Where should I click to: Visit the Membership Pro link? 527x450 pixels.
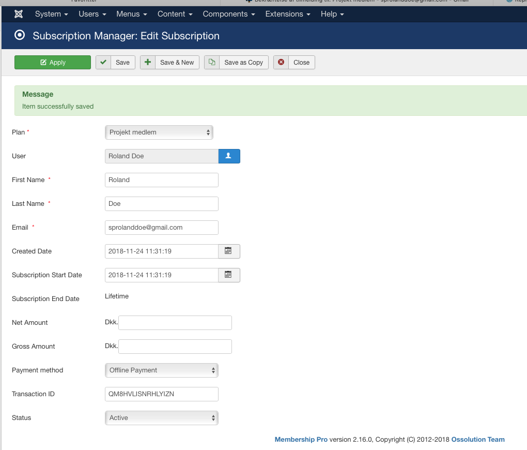(301, 439)
